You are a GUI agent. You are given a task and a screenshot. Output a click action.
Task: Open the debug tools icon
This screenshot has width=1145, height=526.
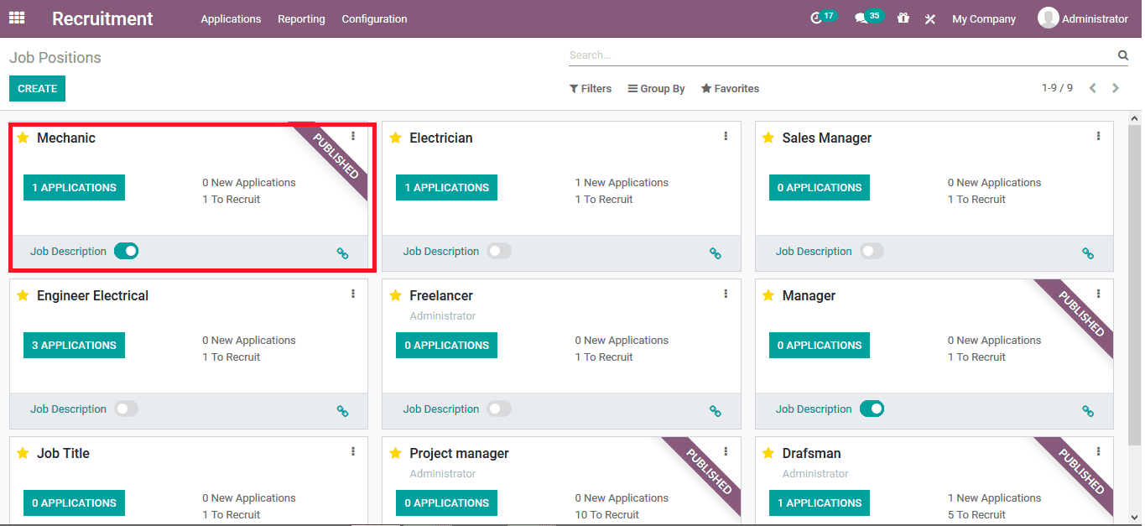point(929,18)
